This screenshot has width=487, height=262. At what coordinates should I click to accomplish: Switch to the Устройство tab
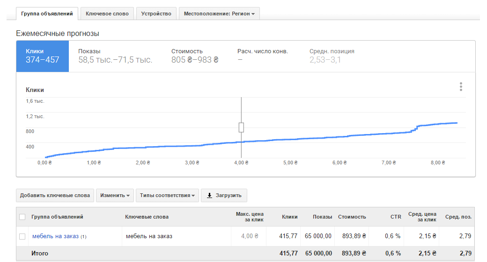click(x=156, y=14)
